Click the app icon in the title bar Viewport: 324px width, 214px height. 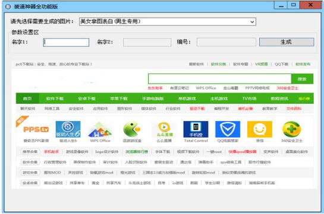(8, 7)
